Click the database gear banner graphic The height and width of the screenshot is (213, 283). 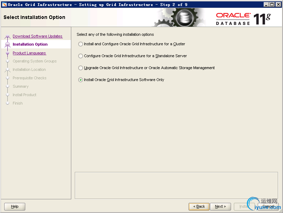tap(180, 18)
